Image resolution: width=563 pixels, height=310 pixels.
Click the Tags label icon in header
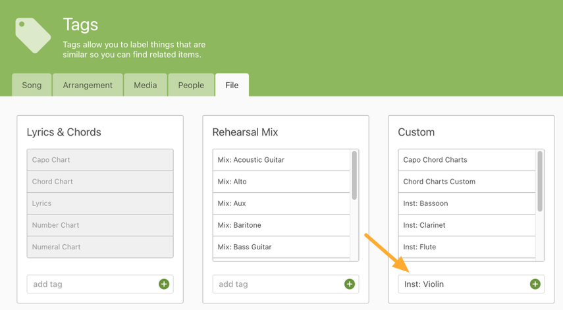pos(33,36)
